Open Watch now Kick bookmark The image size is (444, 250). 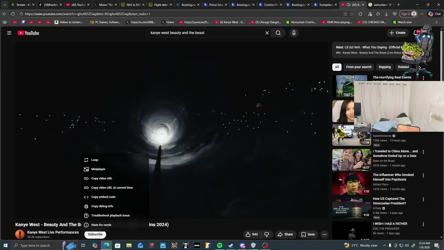(402, 22)
